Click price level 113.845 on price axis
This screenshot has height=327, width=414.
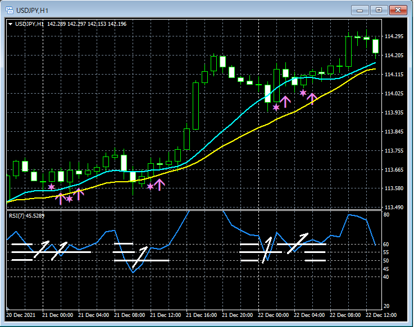(x=394, y=132)
